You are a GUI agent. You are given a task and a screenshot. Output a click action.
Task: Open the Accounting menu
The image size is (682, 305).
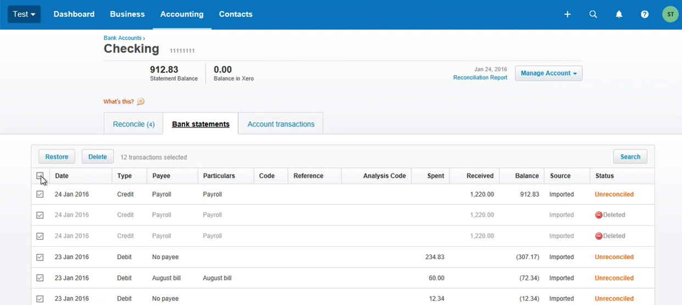pos(182,14)
